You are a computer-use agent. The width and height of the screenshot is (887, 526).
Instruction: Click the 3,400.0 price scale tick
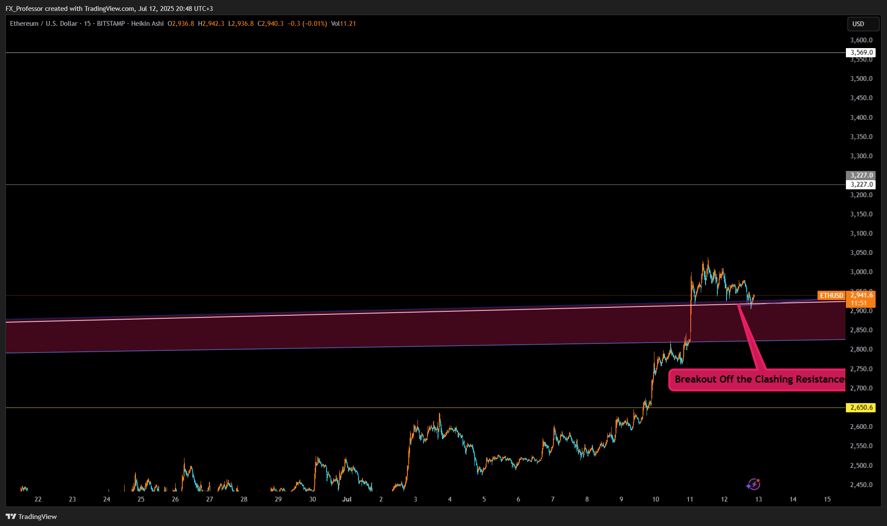pos(861,117)
